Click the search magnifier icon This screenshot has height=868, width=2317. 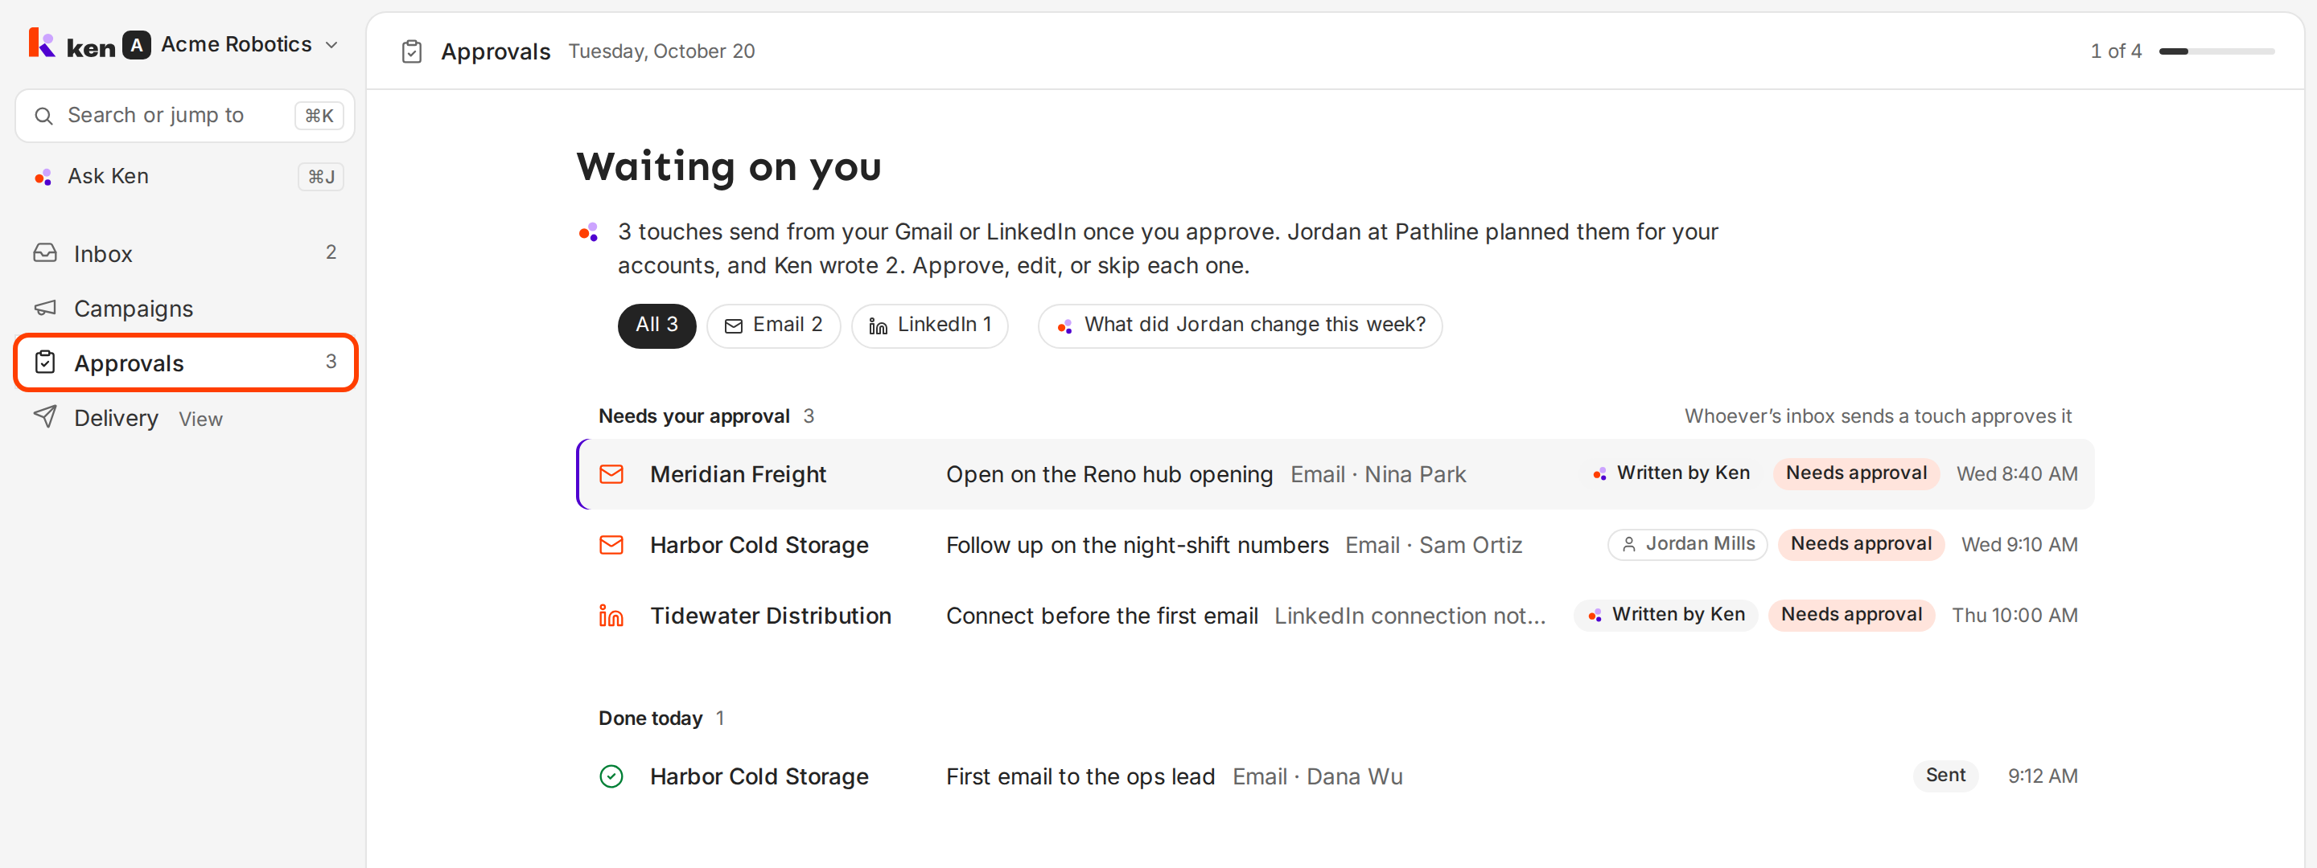[43, 116]
